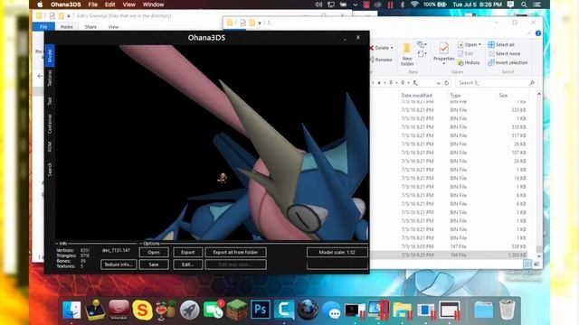The width and height of the screenshot is (579, 325).
Task: Open the Model tab in Ohana3DS sidebar
Action: click(x=50, y=56)
